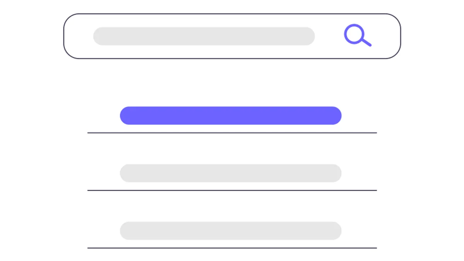Click the right end of bottom gray result
The width and height of the screenshot is (464, 261).
point(334,231)
